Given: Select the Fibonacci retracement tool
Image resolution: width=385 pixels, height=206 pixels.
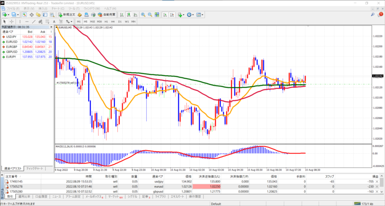Looking at the screenshot, I should click(47, 22).
